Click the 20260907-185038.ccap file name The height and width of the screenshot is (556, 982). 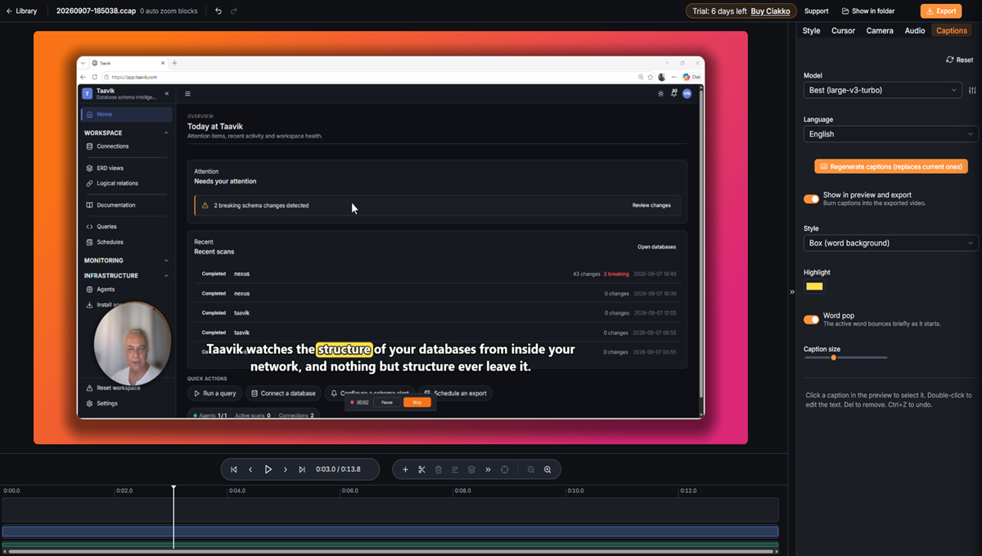(95, 11)
